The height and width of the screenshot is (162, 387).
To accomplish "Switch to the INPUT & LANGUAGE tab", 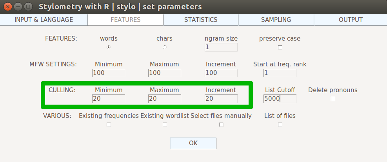I will tap(44, 20).
